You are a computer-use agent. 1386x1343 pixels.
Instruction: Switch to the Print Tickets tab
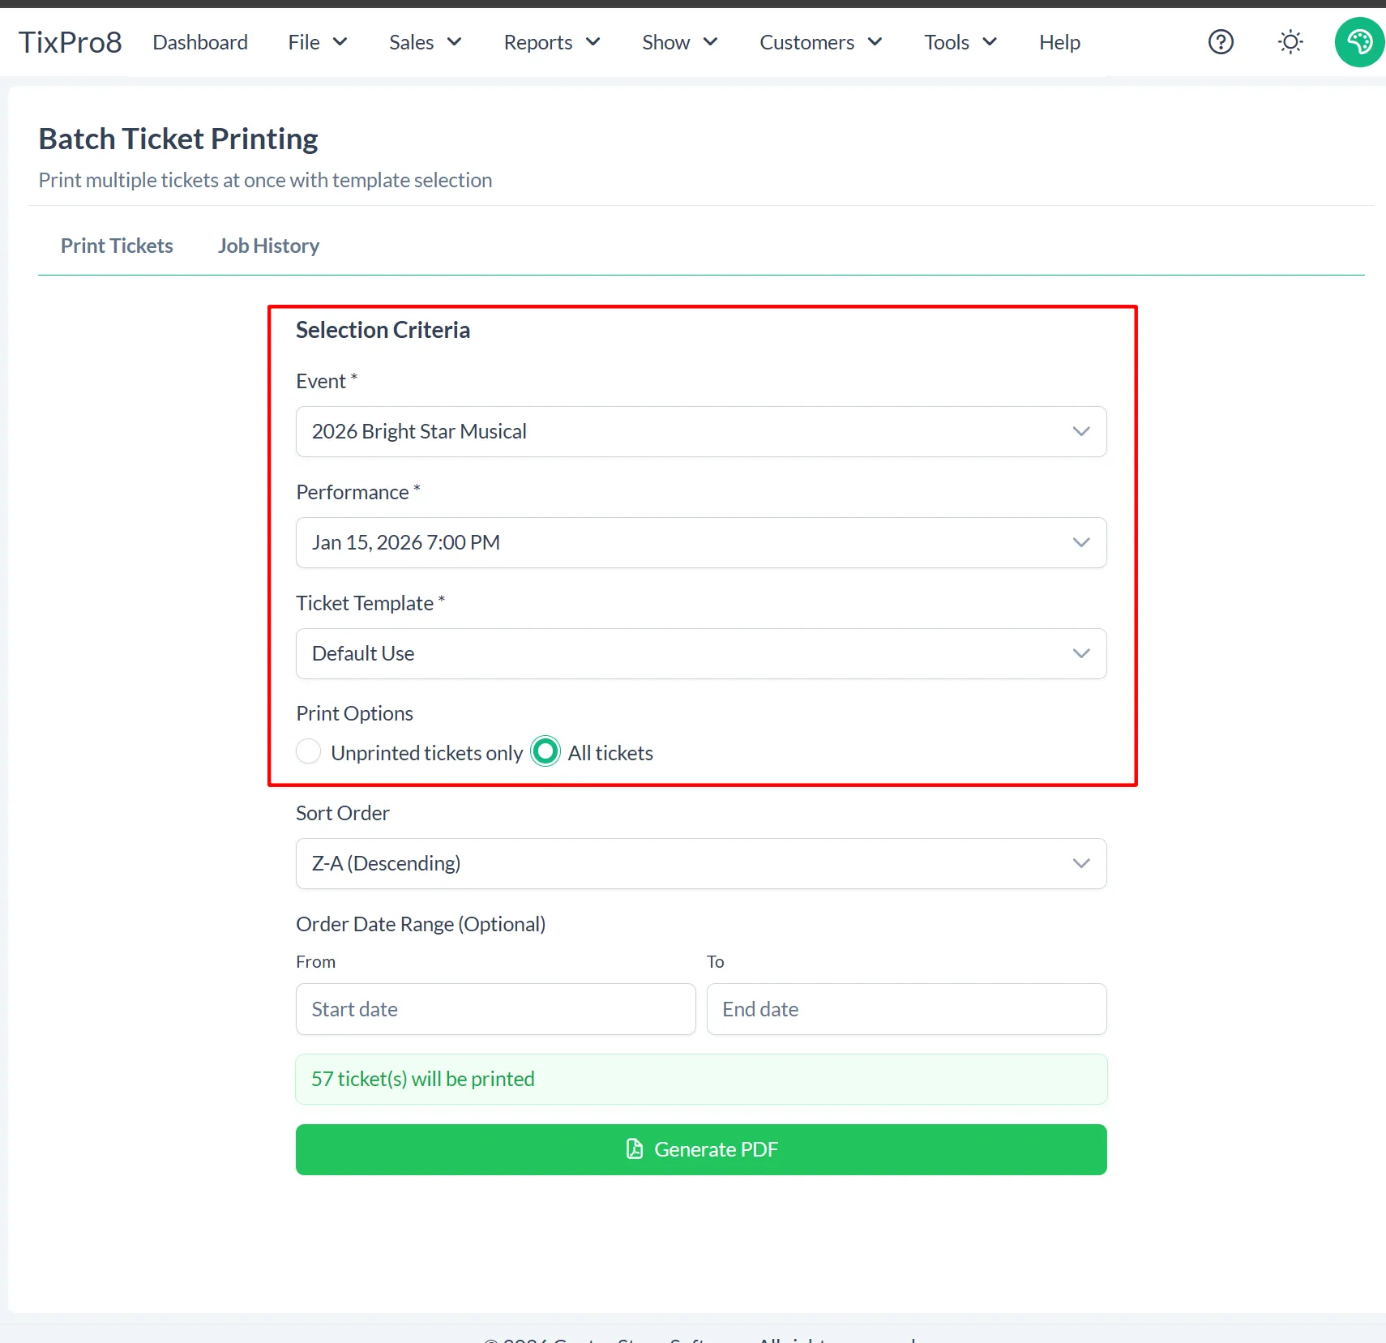[117, 246]
